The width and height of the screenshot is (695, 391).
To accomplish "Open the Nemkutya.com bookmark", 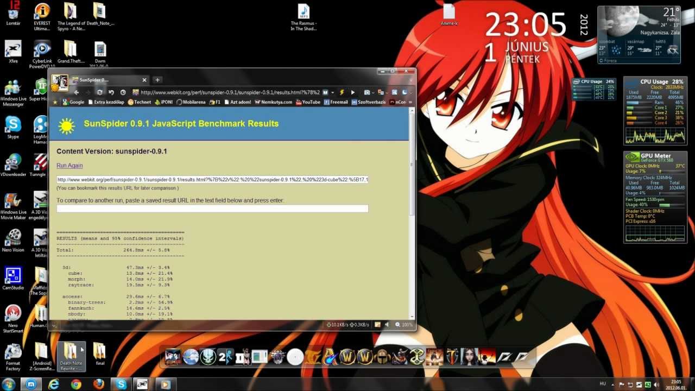I will 275,102.
